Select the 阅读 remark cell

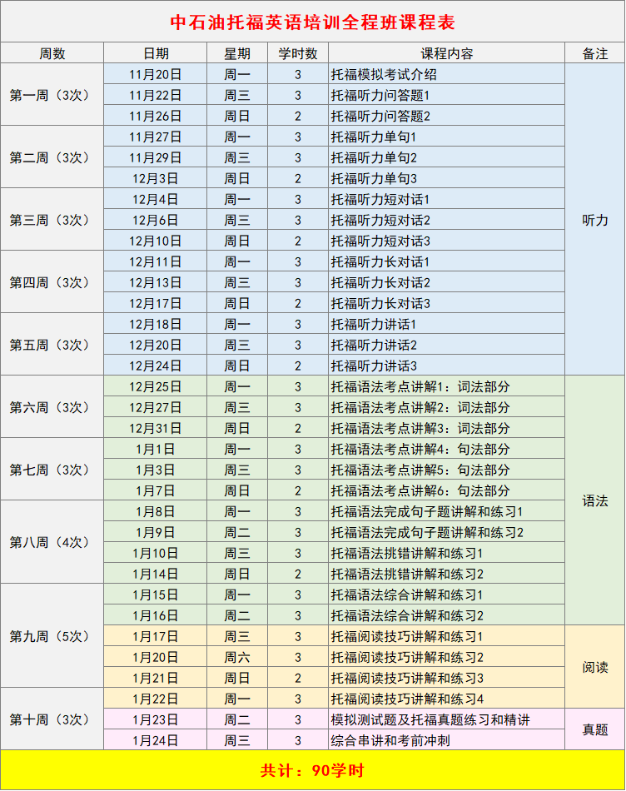point(594,667)
